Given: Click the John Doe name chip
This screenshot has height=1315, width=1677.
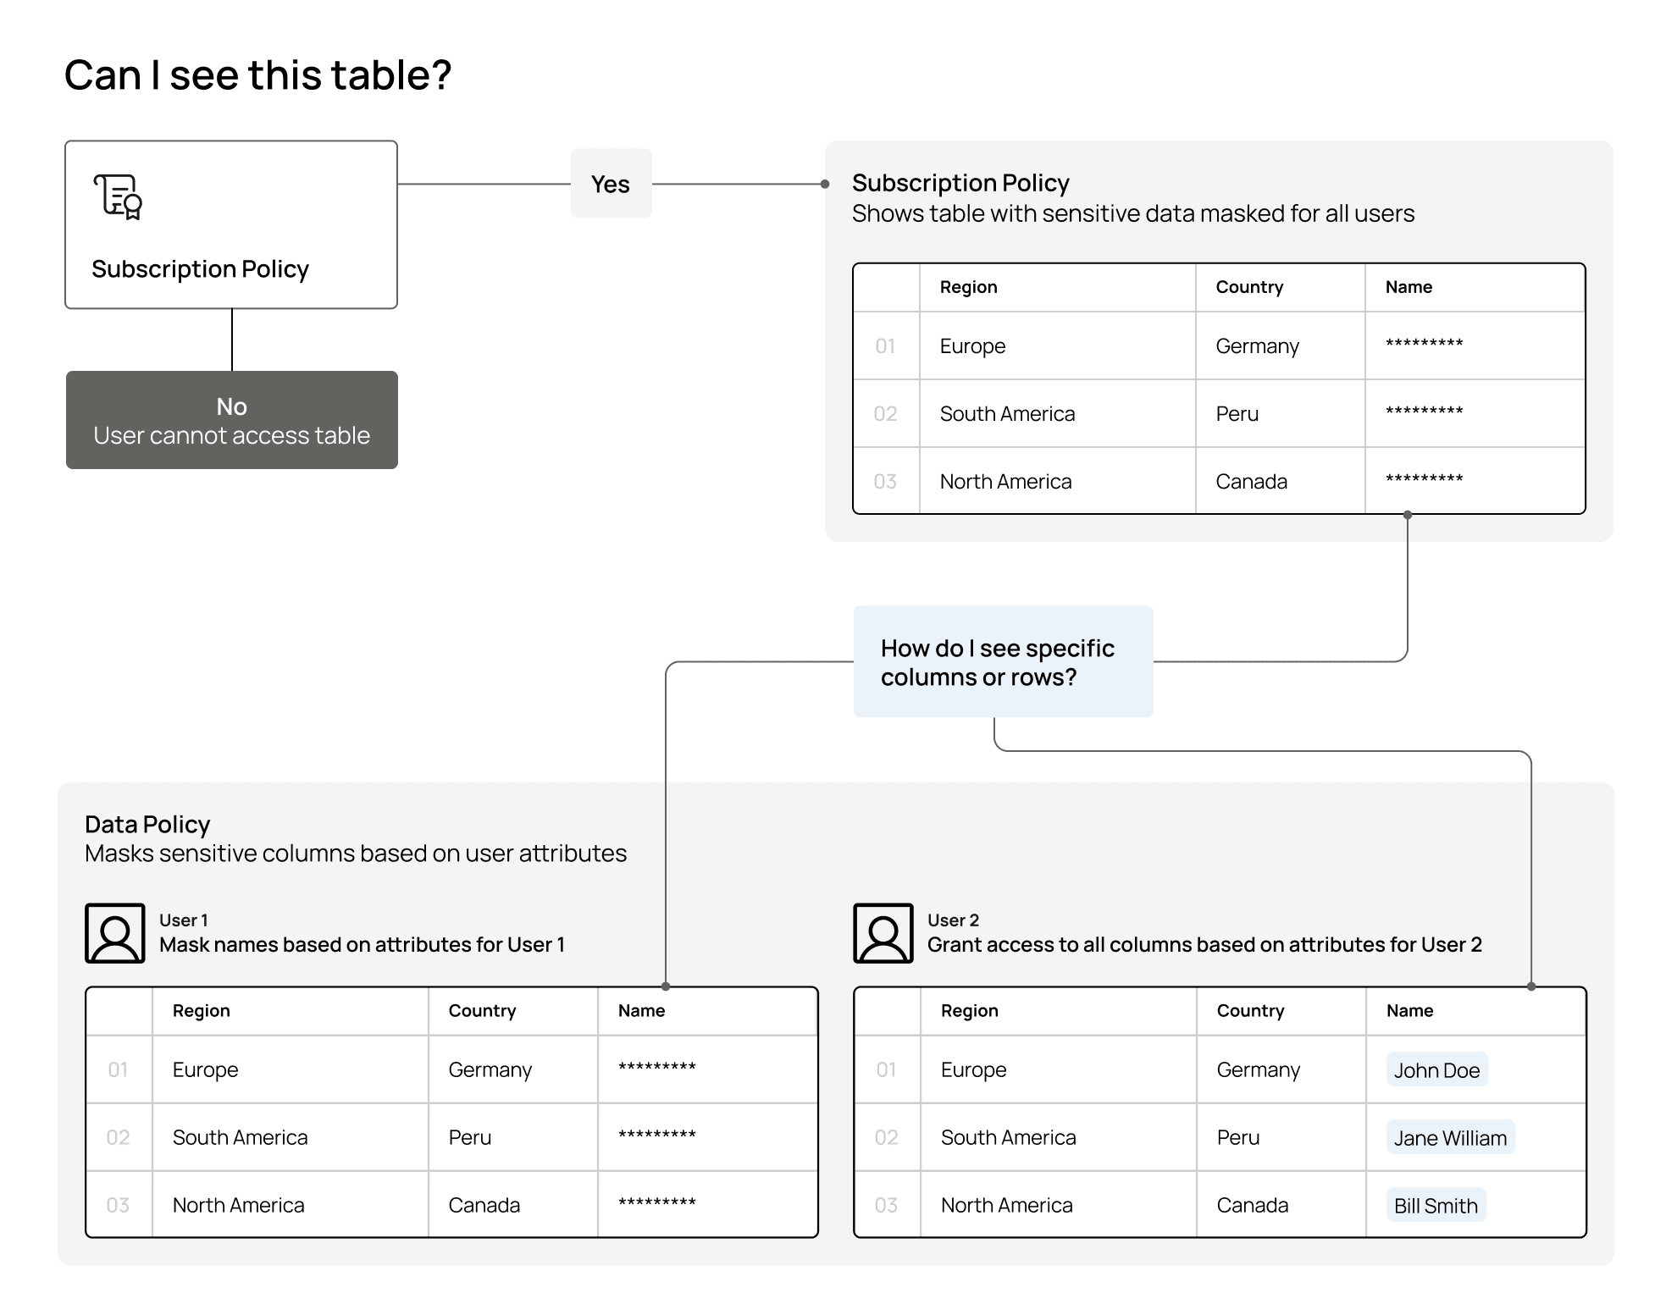Looking at the screenshot, I should click(x=1436, y=1070).
